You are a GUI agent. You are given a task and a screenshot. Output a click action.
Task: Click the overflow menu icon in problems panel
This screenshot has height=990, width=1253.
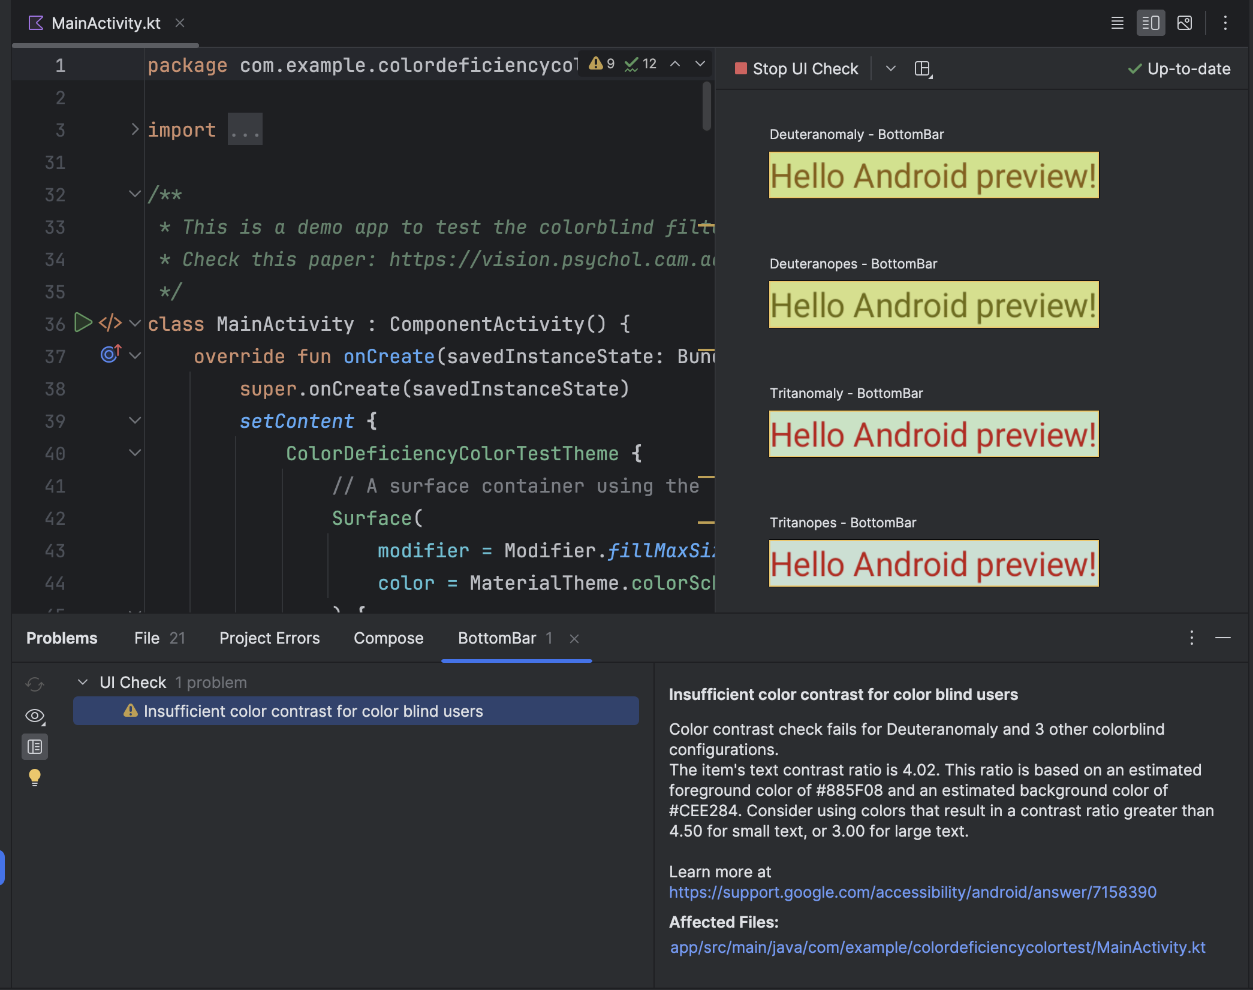(x=1192, y=638)
